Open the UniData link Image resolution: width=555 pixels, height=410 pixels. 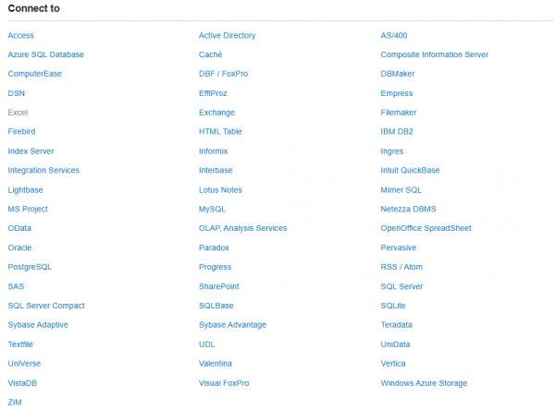[x=395, y=344]
